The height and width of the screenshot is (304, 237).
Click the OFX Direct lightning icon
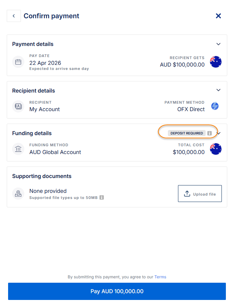215,106
